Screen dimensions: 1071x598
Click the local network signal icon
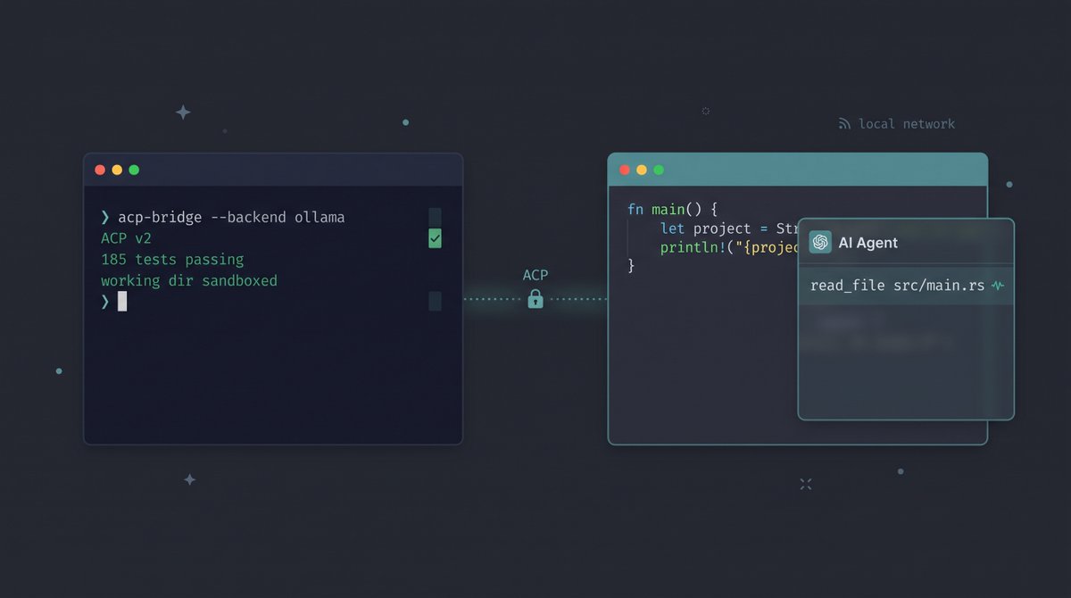click(844, 124)
